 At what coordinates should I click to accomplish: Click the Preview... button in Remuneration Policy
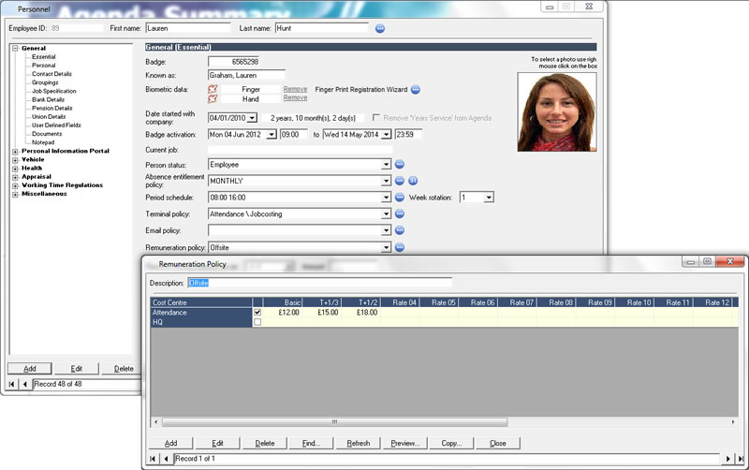pyautogui.click(x=404, y=443)
